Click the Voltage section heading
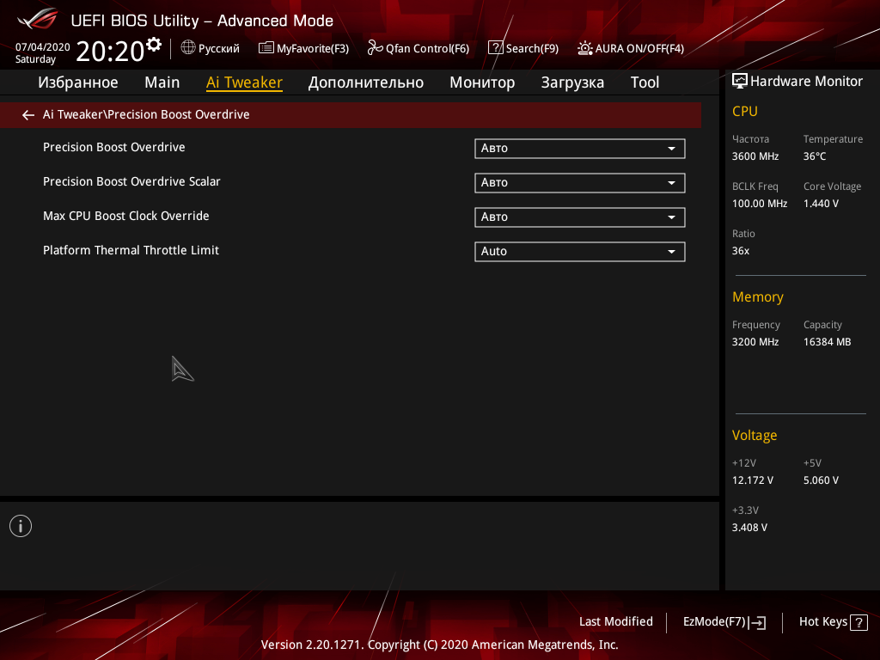 (755, 435)
